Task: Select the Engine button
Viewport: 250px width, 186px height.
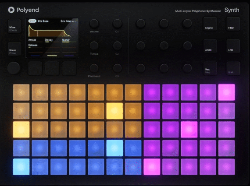Action: coord(210,24)
